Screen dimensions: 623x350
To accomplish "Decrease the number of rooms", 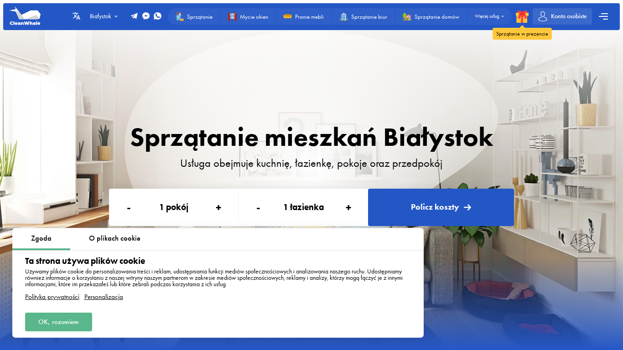I will click(x=129, y=208).
